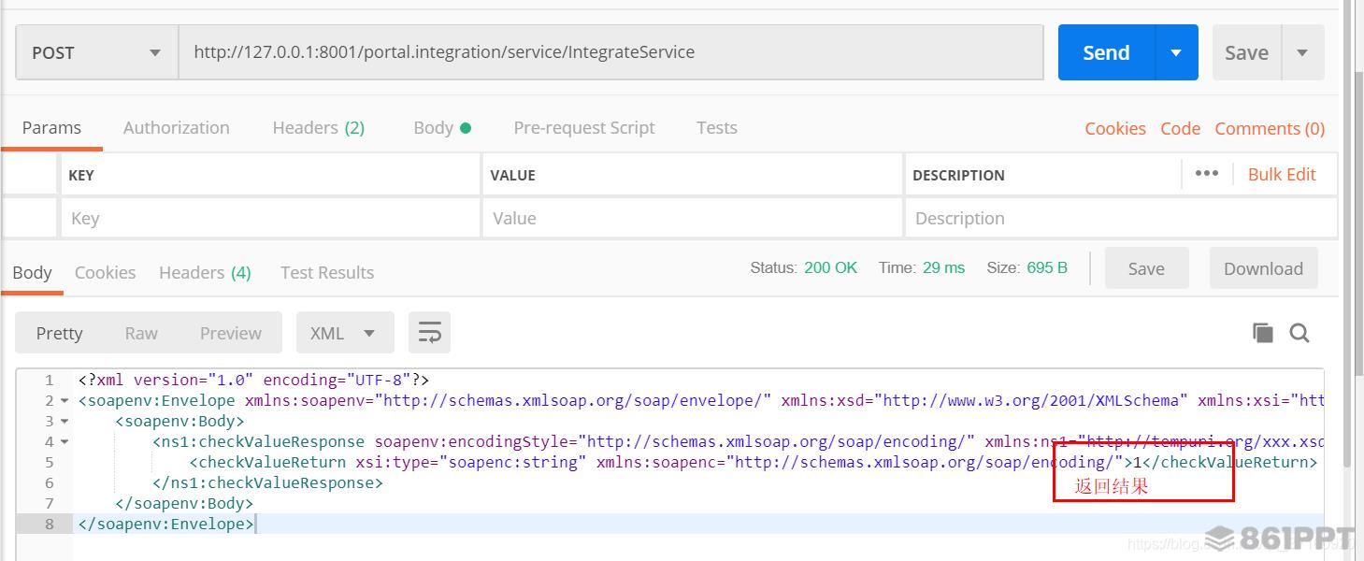Viewport: 1364px width, 561px height.
Task: Collapse the checkValueResponse fold arrow on line 4
Action: click(65, 442)
